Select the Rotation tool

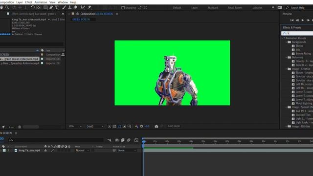tap(33, 7)
